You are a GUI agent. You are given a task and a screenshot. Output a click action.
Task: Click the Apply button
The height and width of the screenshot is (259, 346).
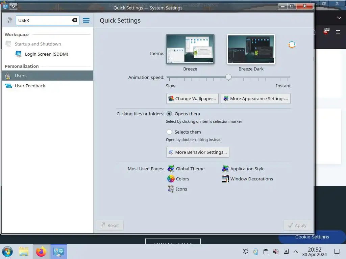pyautogui.click(x=297, y=225)
